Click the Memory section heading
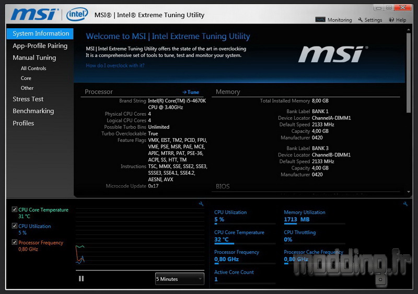The width and height of the screenshot is (418, 294). [x=228, y=92]
